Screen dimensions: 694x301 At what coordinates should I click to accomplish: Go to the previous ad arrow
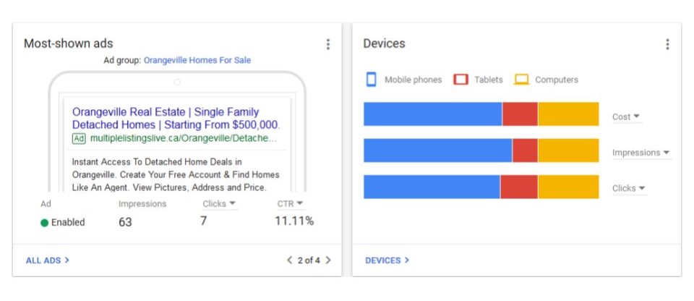[x=289, y=260]
